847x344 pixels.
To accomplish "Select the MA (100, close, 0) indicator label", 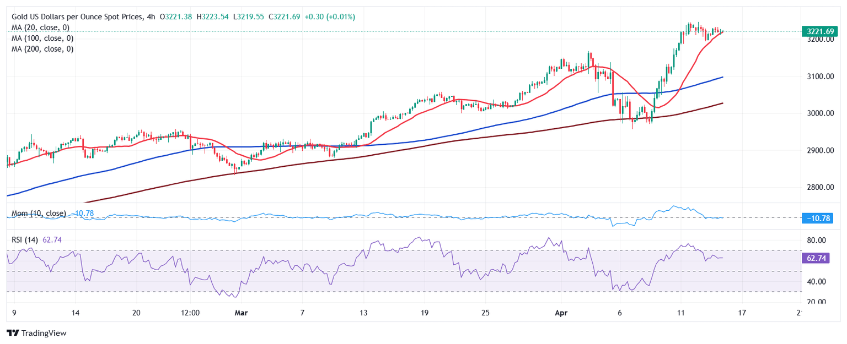I will click(x=42, y=38).
